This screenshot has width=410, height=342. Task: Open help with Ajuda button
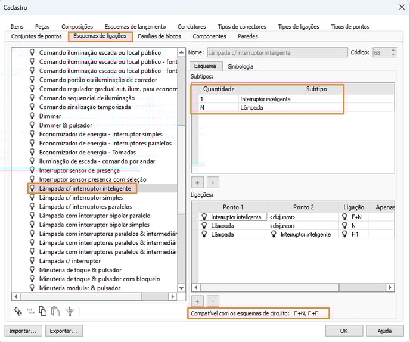click(384, 331)
